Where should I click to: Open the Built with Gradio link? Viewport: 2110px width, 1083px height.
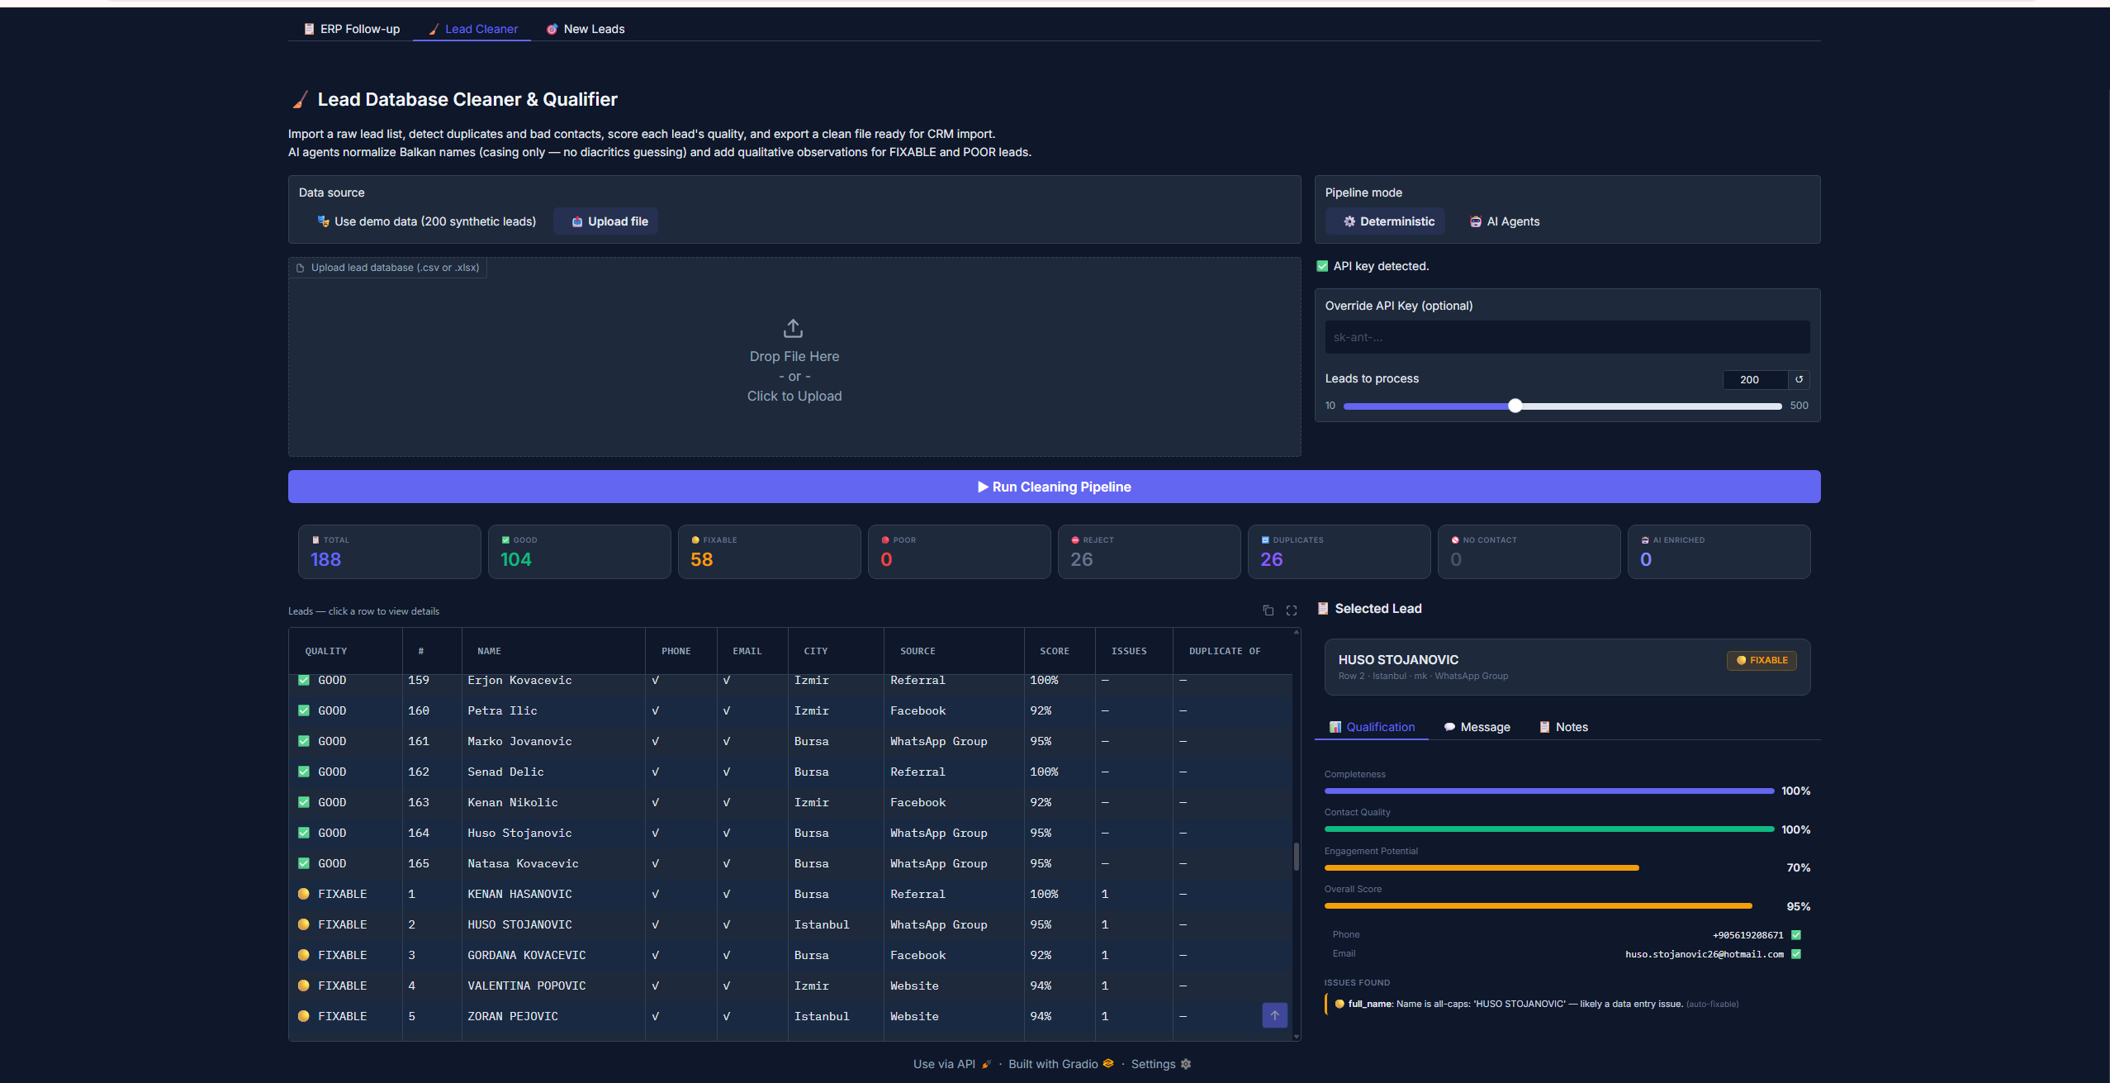click(x=1061, y=1064)
